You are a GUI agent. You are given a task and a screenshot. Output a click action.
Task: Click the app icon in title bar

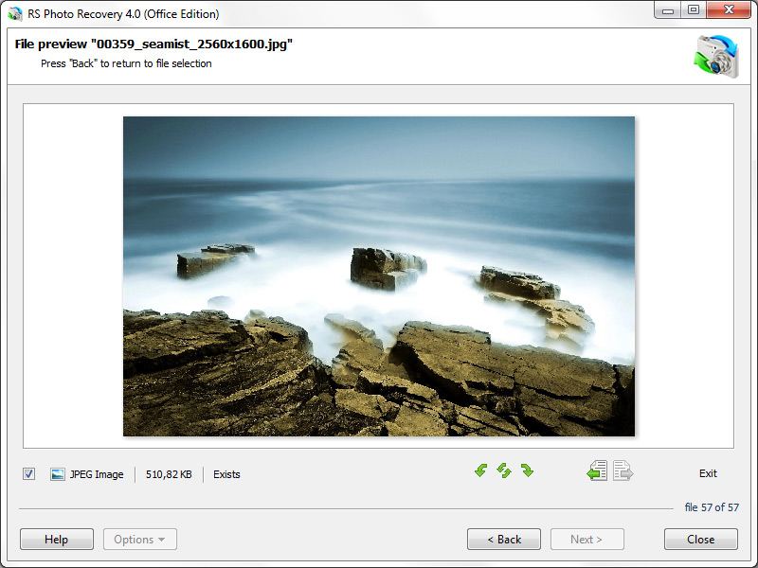pyautogui.click(x=15, y=13)
